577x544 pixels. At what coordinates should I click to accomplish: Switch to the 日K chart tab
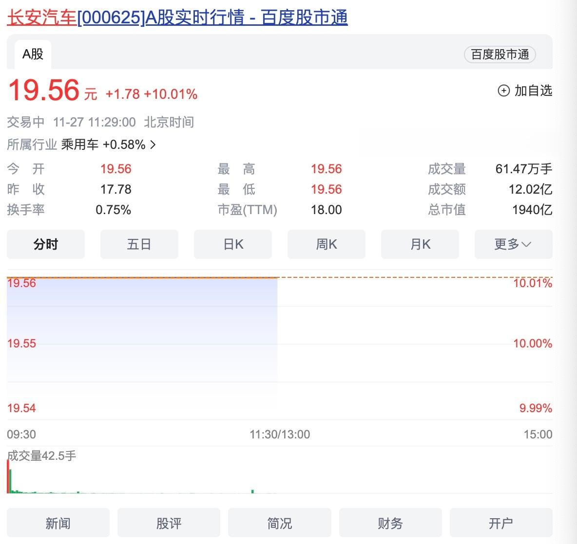[233, 244]
